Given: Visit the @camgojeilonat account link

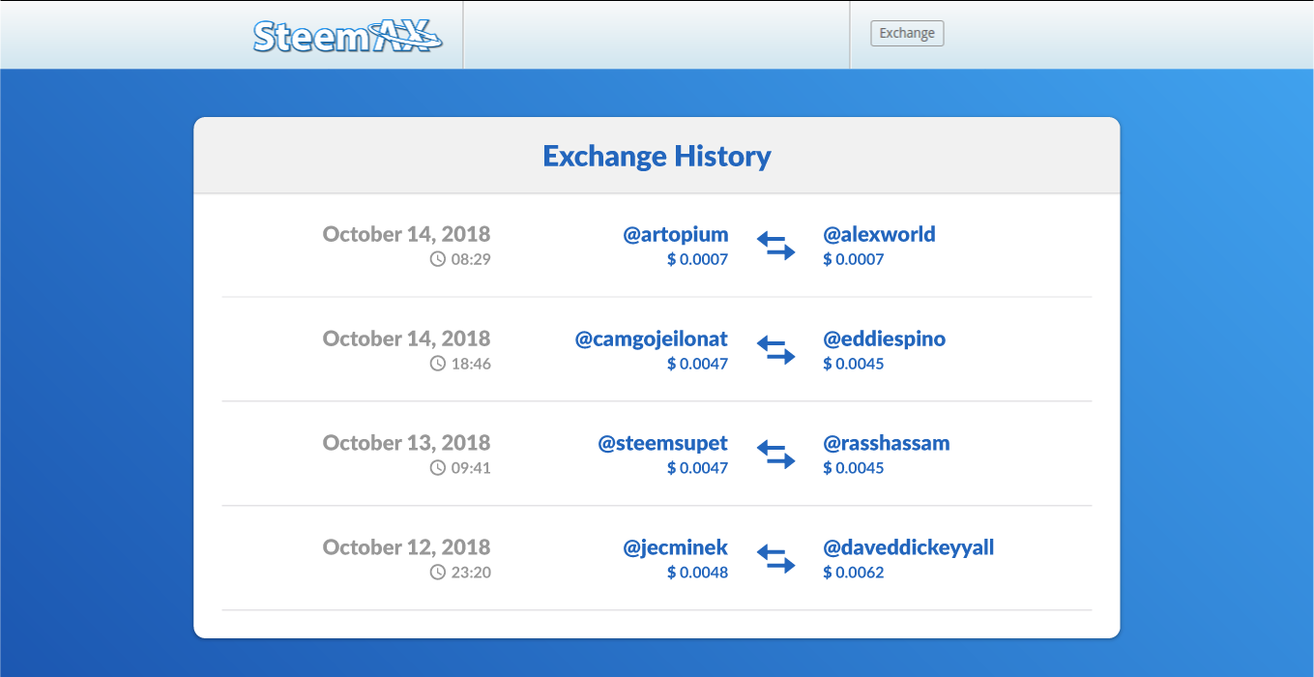Looking at the screenshot, I should tap(651, 339).
